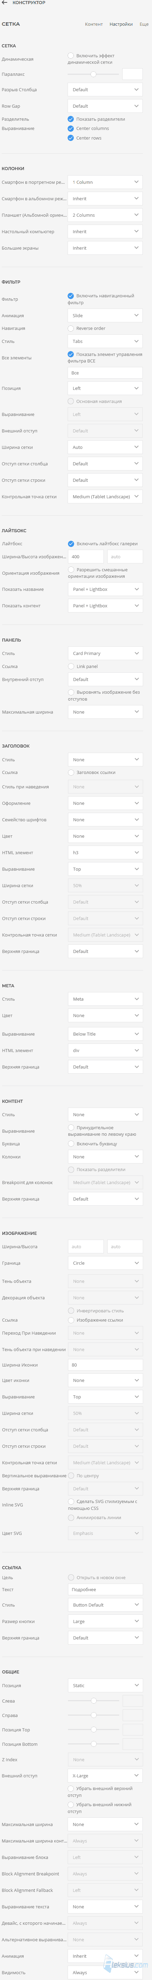Open Row Gap dropdown
The width and height of the screenshot is (152, 1980).
pos(106,106)
